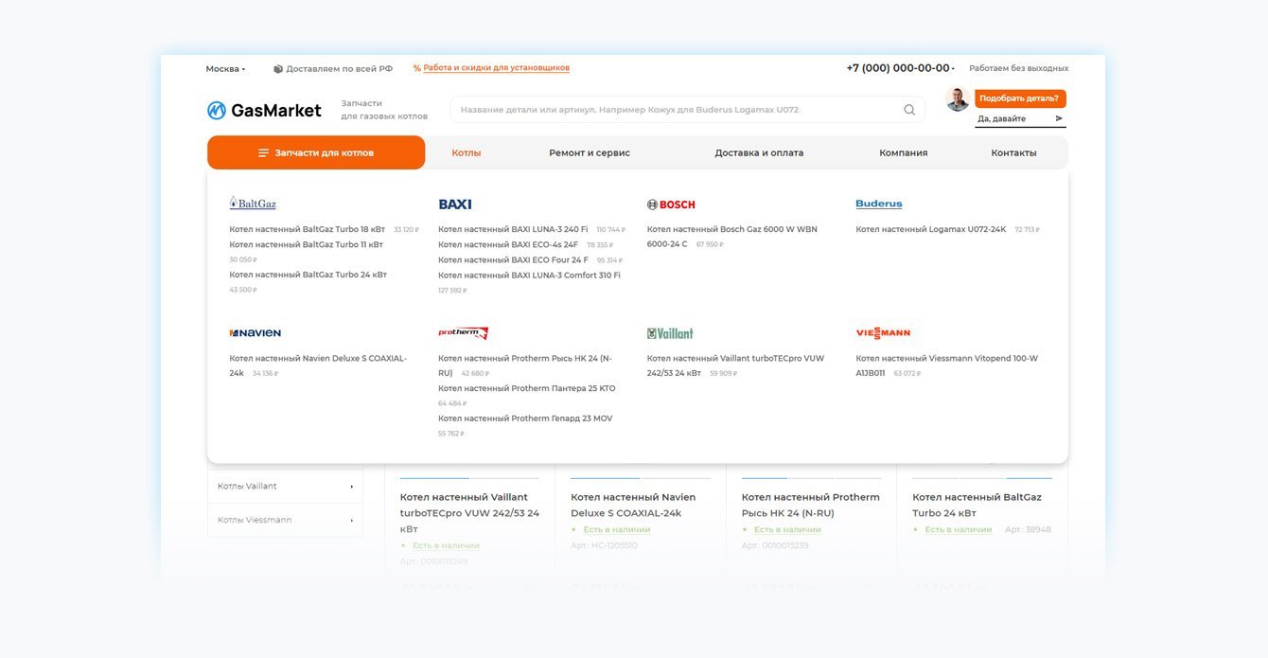Expand the Котлы Viessmann sidebar item
This screenshot has height=658, width=1268.
[x=285, y=520]
